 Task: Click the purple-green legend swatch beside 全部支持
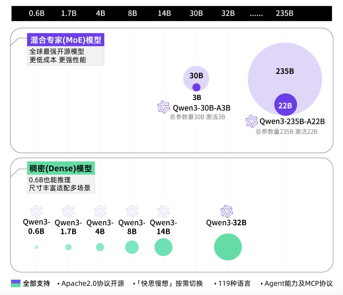click(x=16, y=283)
